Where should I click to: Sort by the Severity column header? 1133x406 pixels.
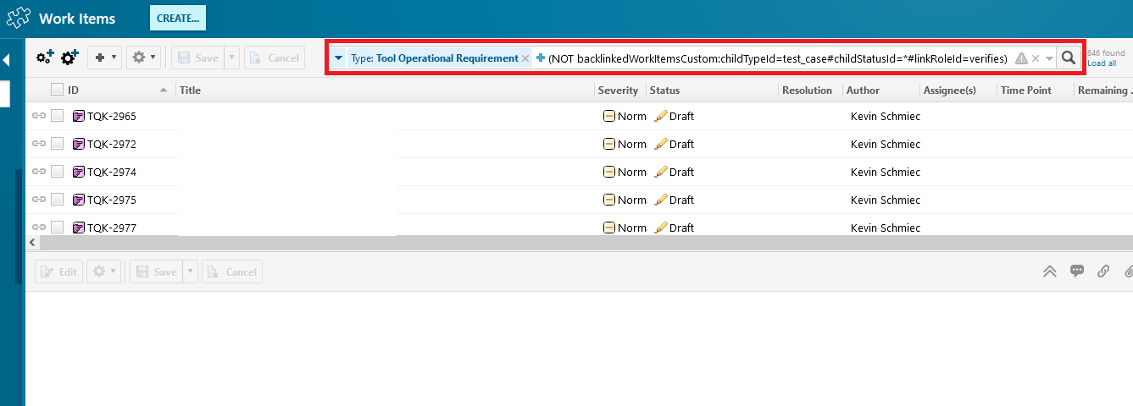618,91
